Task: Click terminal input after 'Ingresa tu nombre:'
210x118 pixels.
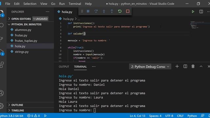Action: pyautogui.click(x=95, y=110)
